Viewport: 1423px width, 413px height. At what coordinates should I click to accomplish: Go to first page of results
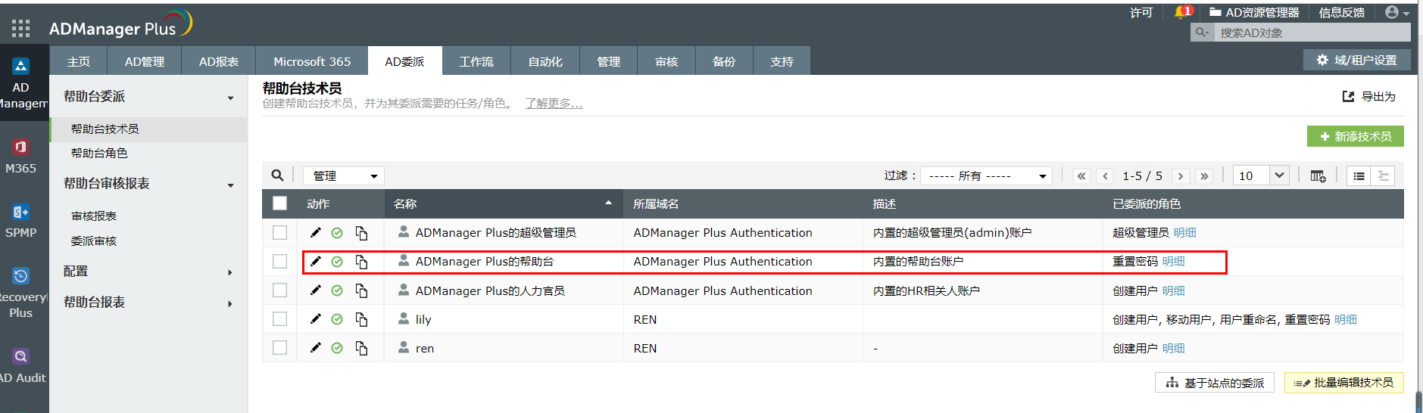tap(1081, 176)
